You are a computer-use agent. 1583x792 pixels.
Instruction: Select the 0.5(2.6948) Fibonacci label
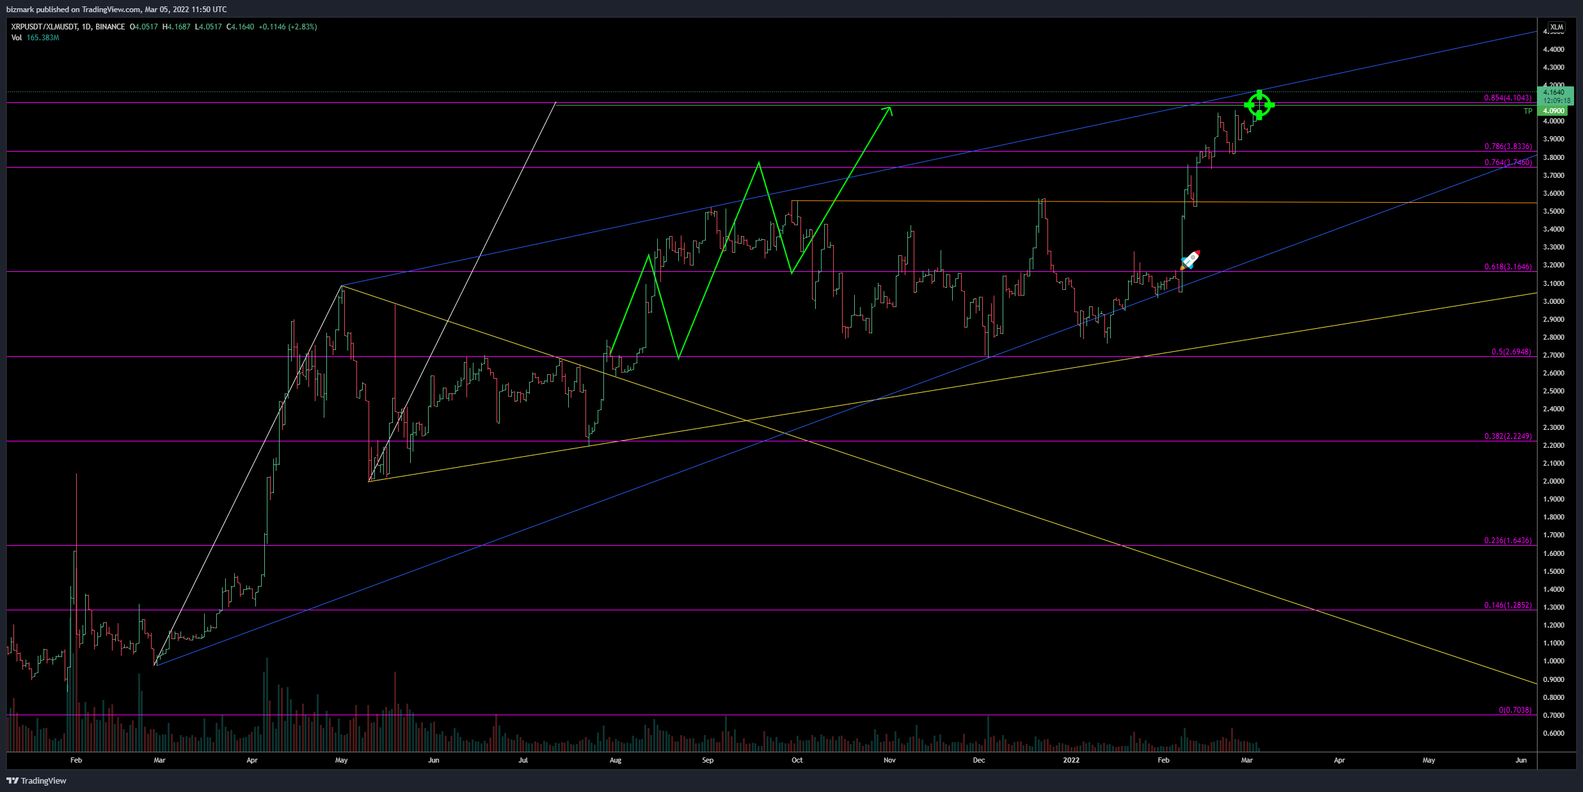[1511, 352]
